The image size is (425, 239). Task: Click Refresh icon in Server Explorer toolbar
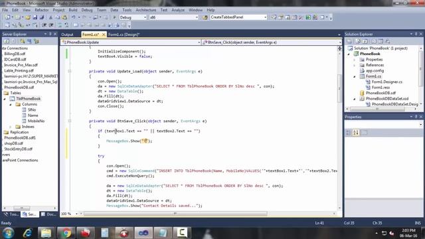tap(7, 41)
